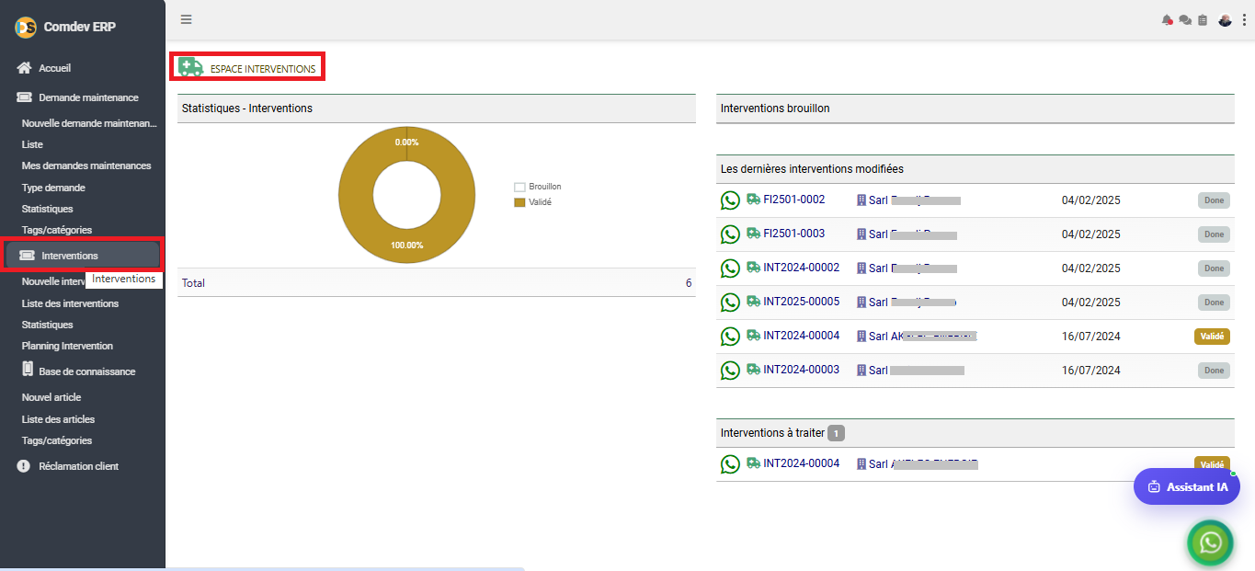Click building icon on INT2024-00002 row
Image resolution: width=1255 pixels, height=571 pixels.
coord(861,268)
